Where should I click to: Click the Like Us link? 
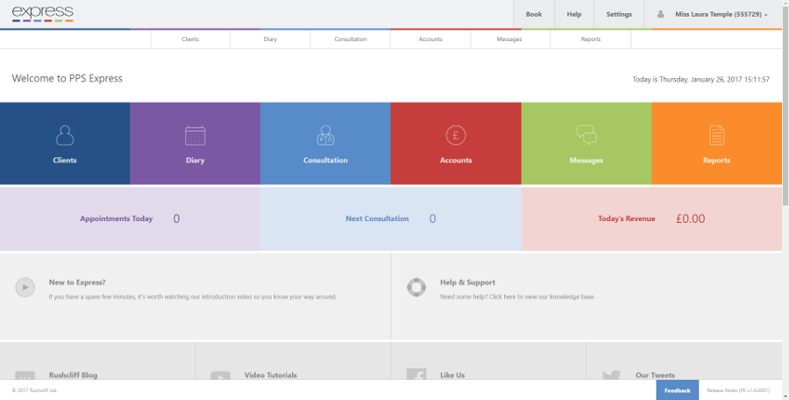click(452, 375)
